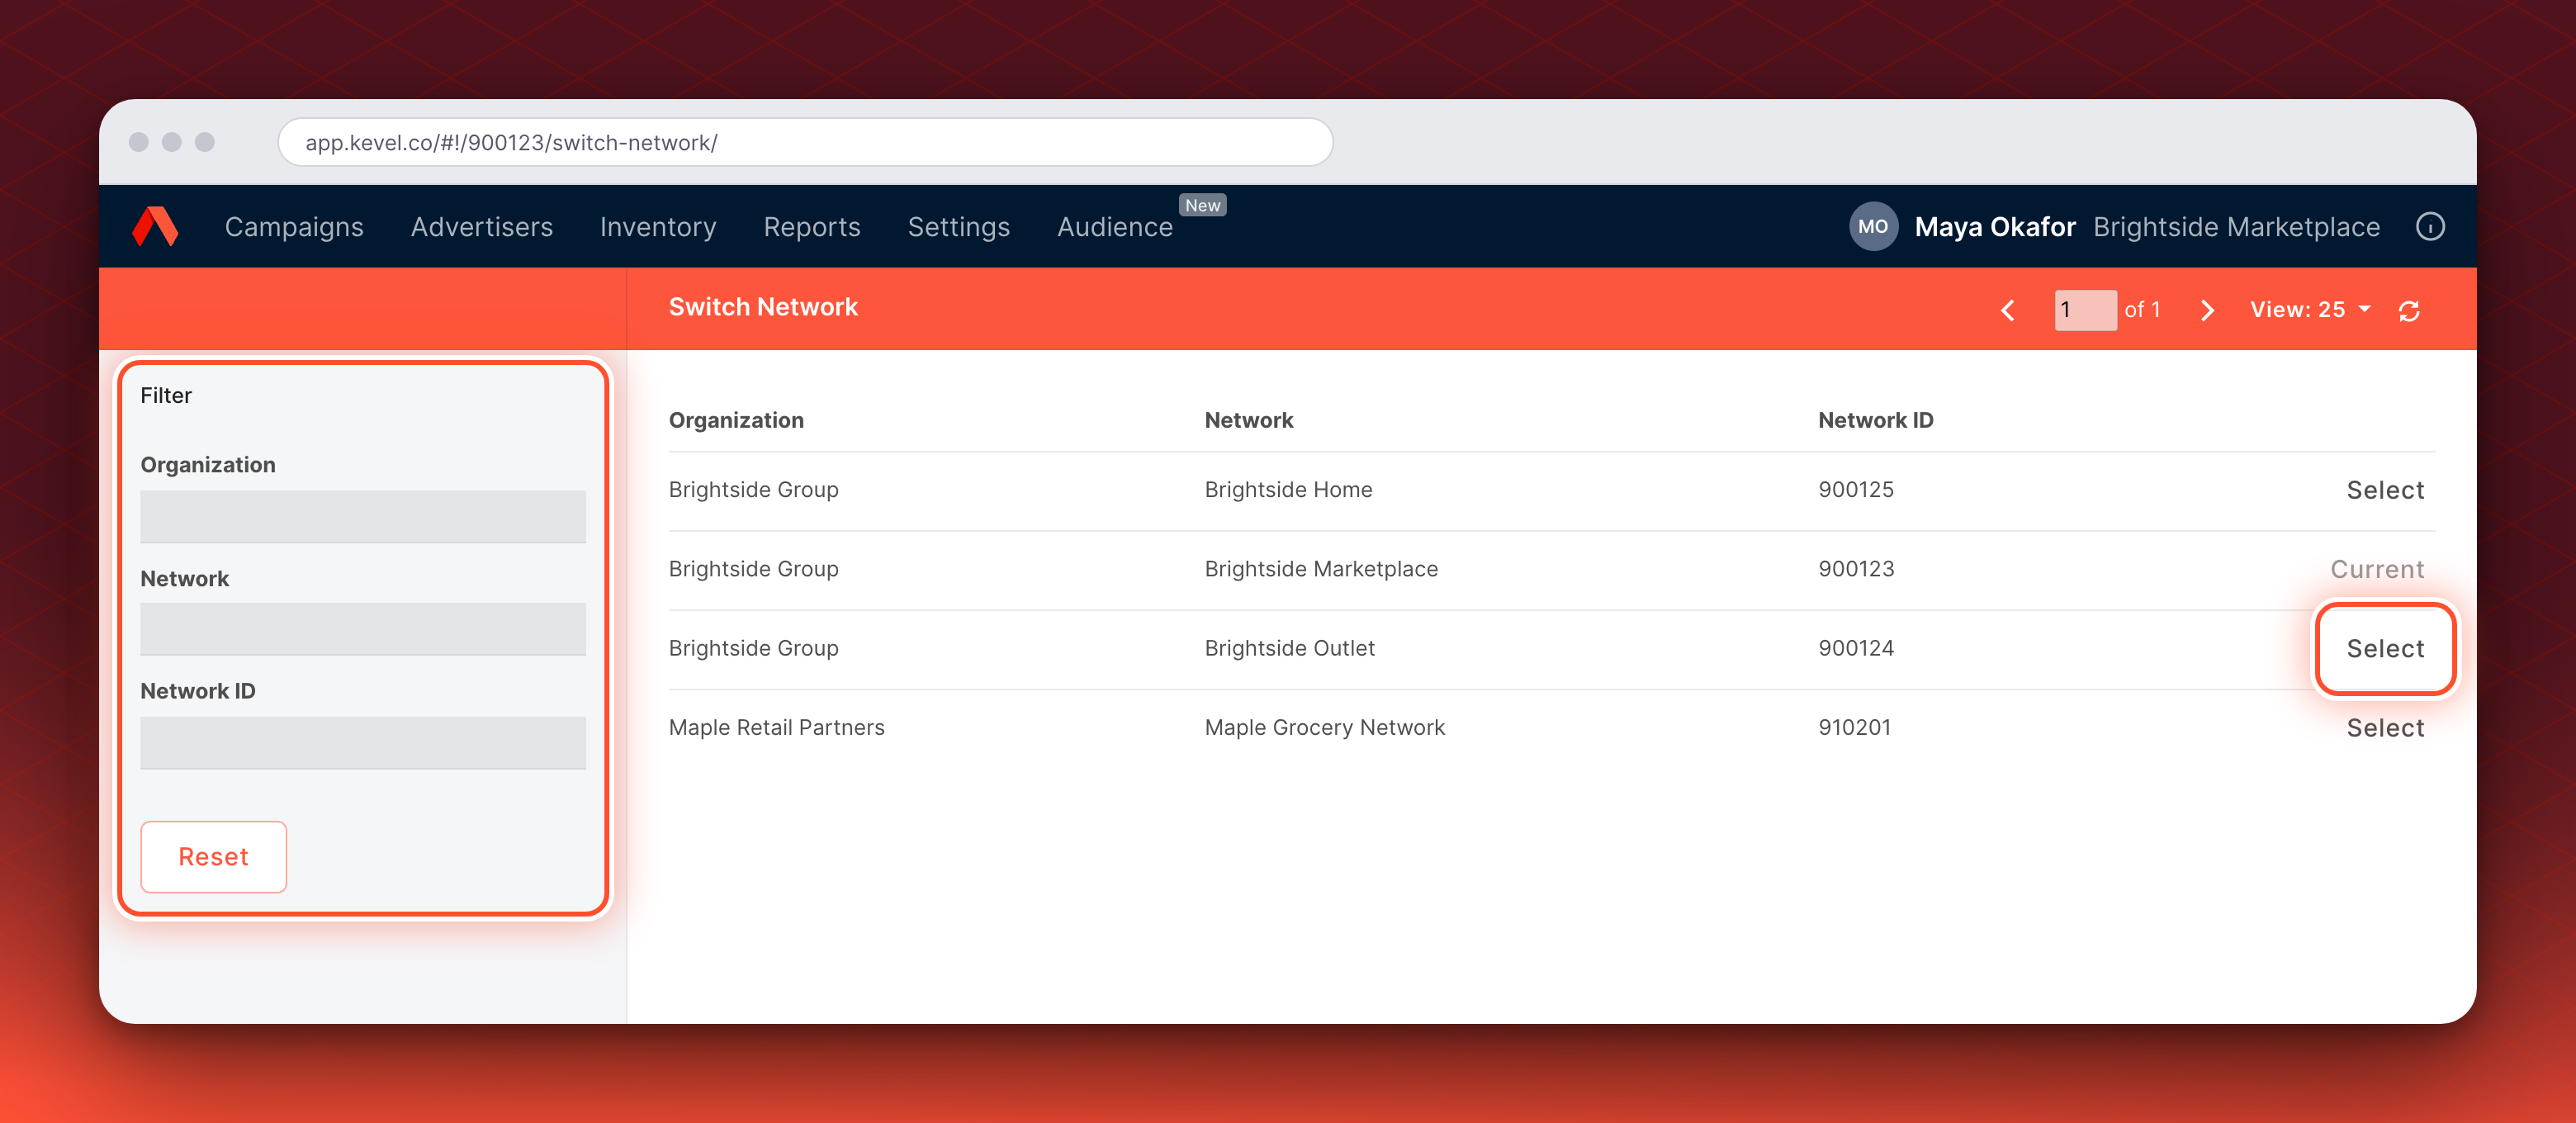Click the Network ID filter field

(x=363, y=742)
